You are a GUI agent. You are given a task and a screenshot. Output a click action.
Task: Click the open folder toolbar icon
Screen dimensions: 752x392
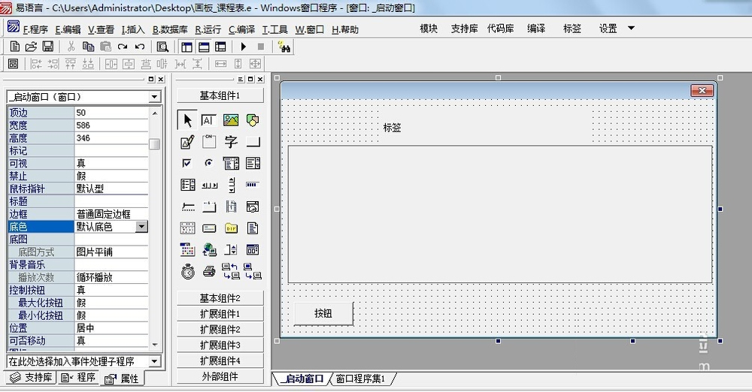[x=31, y=47]
